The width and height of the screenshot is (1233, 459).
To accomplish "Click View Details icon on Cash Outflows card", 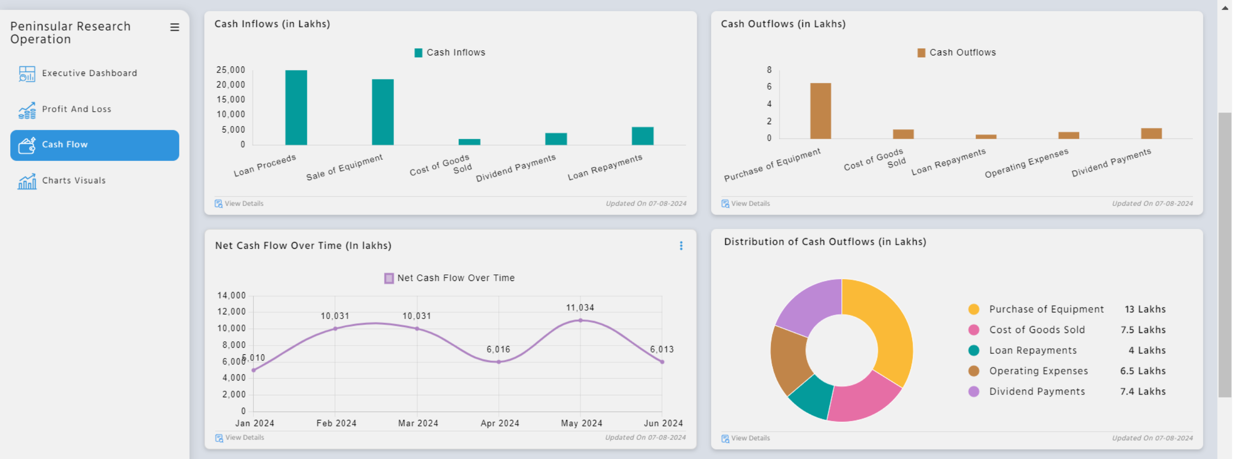I will pos(724,203).
